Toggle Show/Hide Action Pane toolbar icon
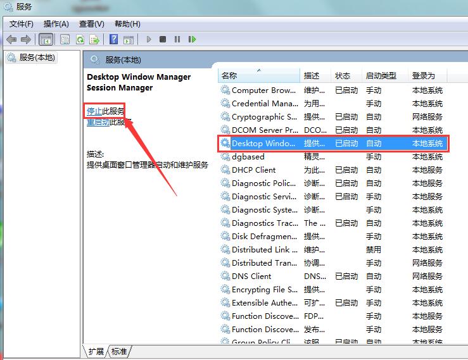Image resolution: width=468 pixels, height=360 pixels. click(129, 39)
